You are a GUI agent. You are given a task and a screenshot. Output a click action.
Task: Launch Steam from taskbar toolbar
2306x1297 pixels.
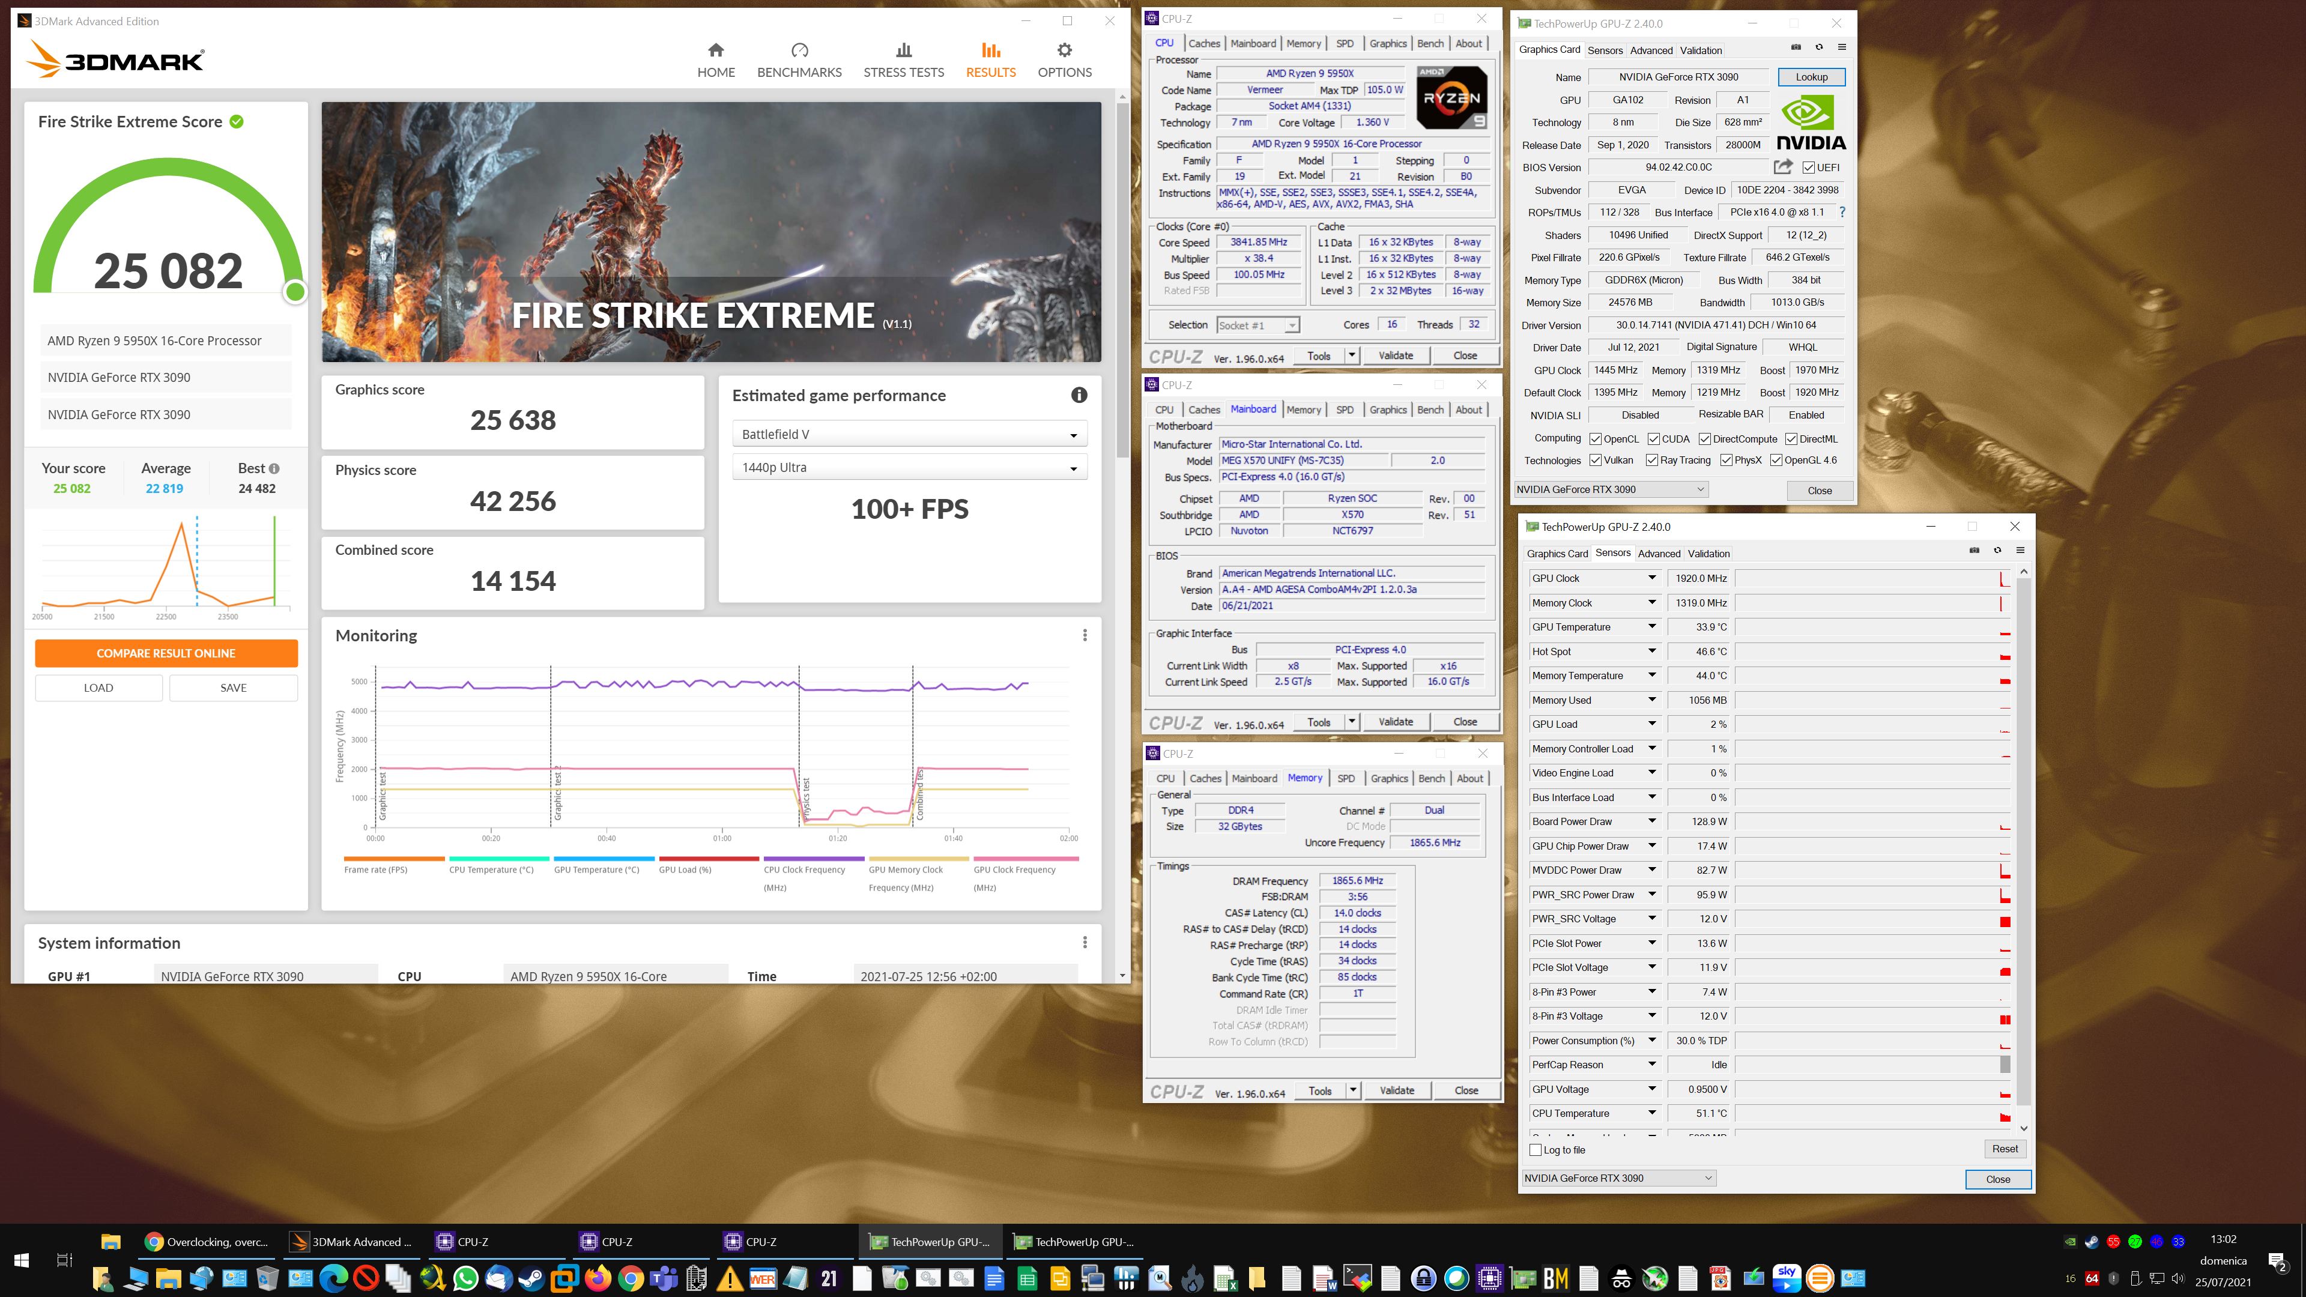coord(531,1278)
